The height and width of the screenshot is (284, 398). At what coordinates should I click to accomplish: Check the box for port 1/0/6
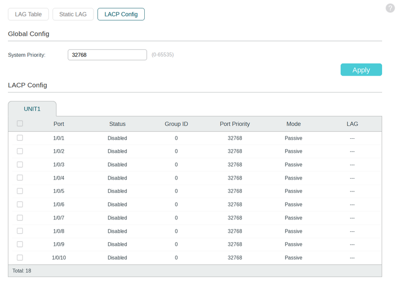(x=20, y=204)
